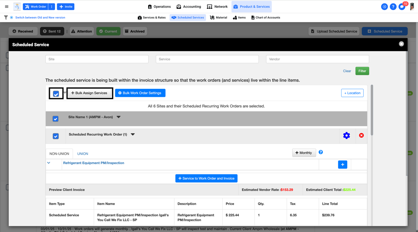Collapse Site Name 1 with its chevron
Screen dimensions: 418x232
point(118,117)
